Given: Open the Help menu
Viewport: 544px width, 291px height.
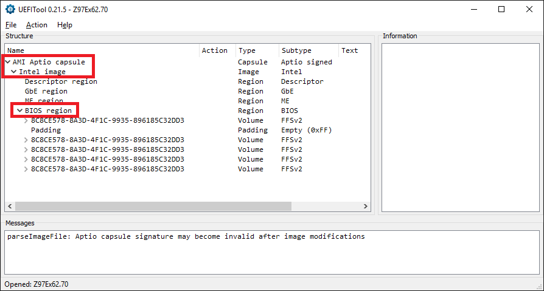Looking at the screenshot, I should (x=65, y=25).
